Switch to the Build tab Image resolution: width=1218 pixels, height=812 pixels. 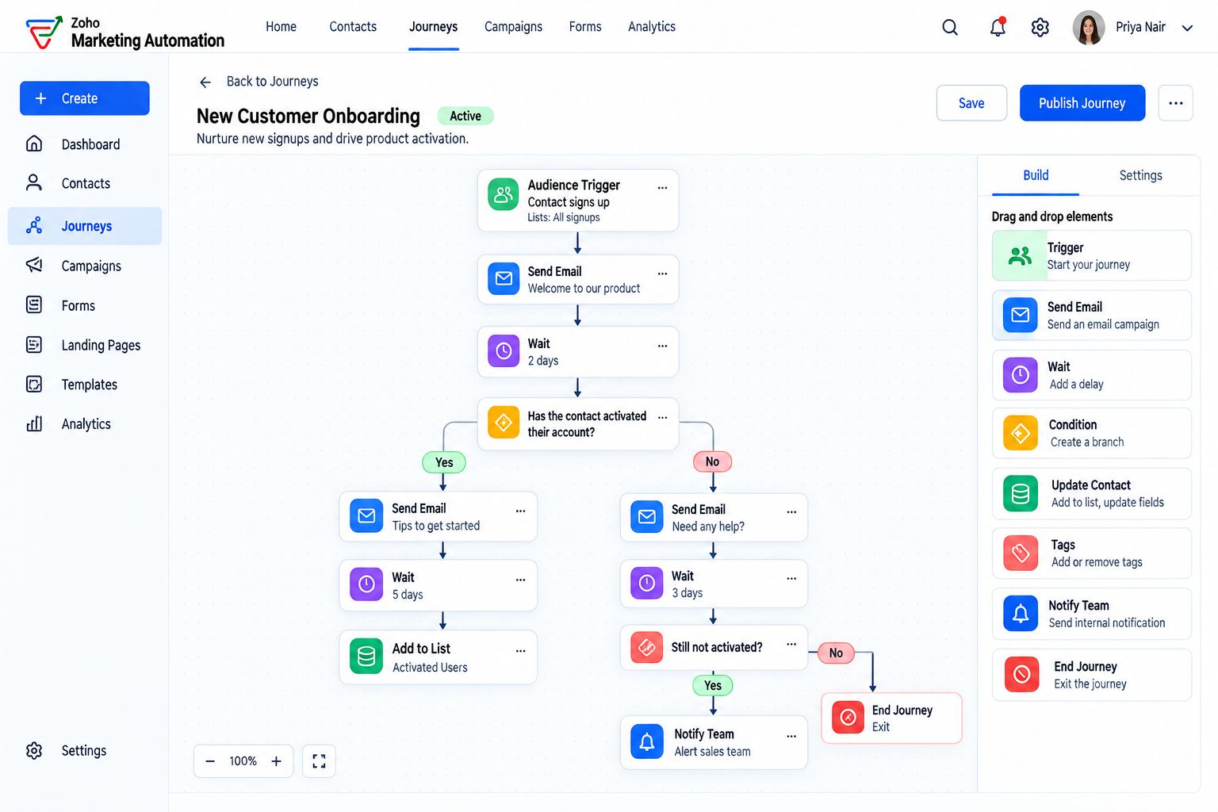1036,176
